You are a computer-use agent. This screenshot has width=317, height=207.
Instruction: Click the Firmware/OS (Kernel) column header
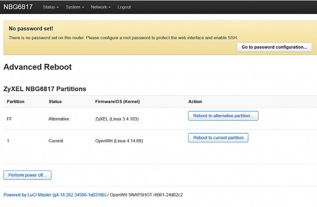point(118,101)
